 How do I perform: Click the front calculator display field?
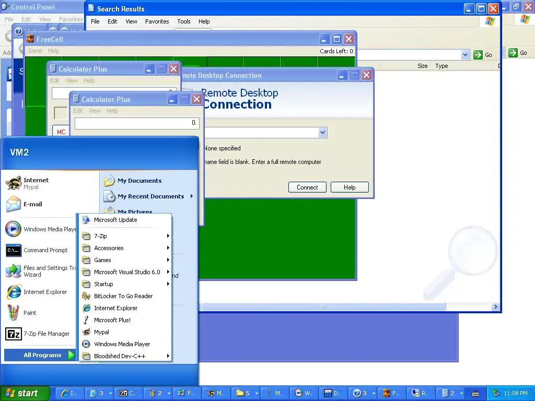coord(137,123)
